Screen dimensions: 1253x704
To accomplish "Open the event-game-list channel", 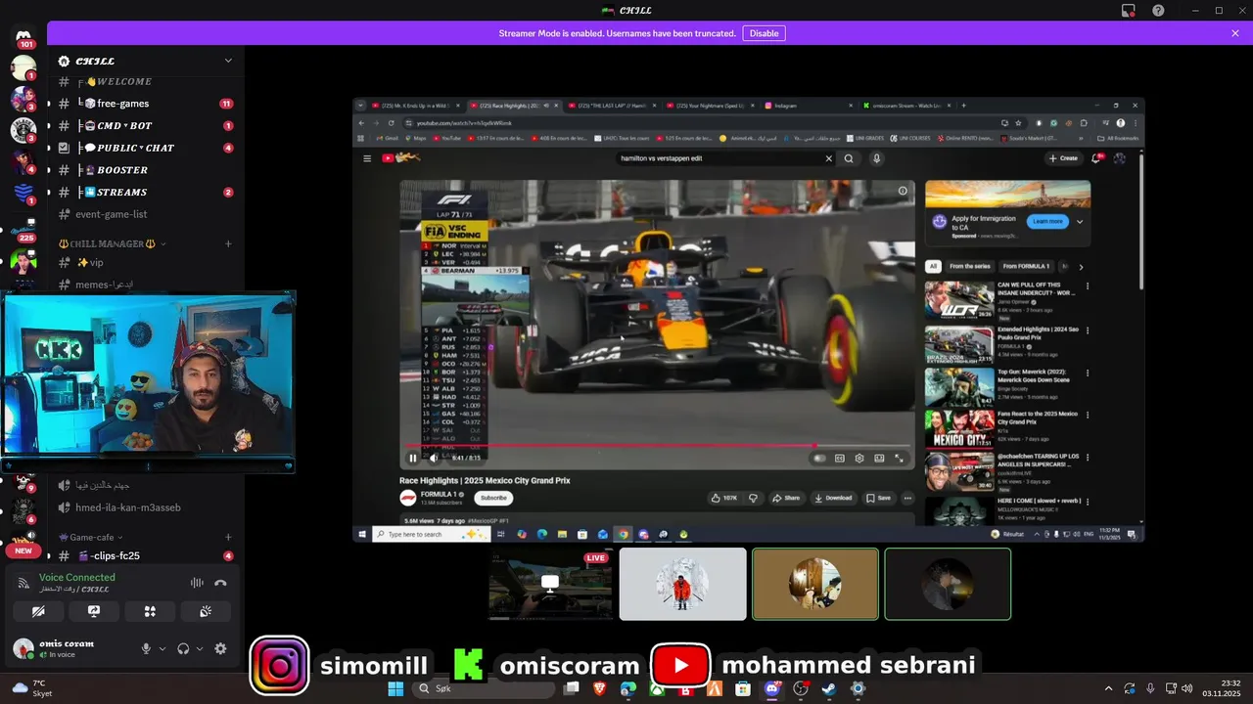I will pos(145,214).
